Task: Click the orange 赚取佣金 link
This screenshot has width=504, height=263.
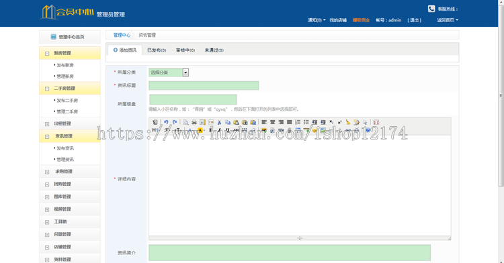Action: pos(361,20)
